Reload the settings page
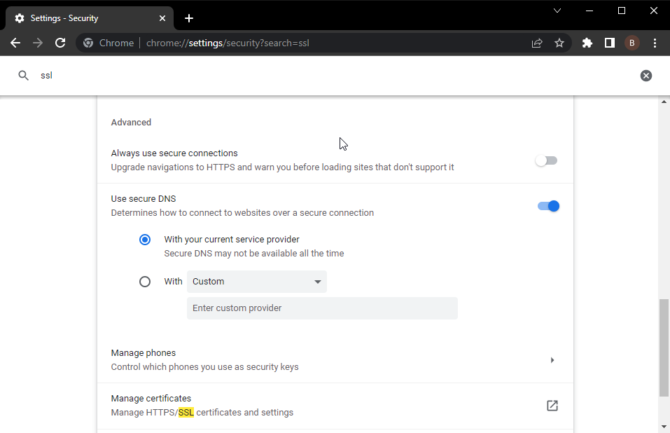The image size is (670, 433). tap(60, 43)
